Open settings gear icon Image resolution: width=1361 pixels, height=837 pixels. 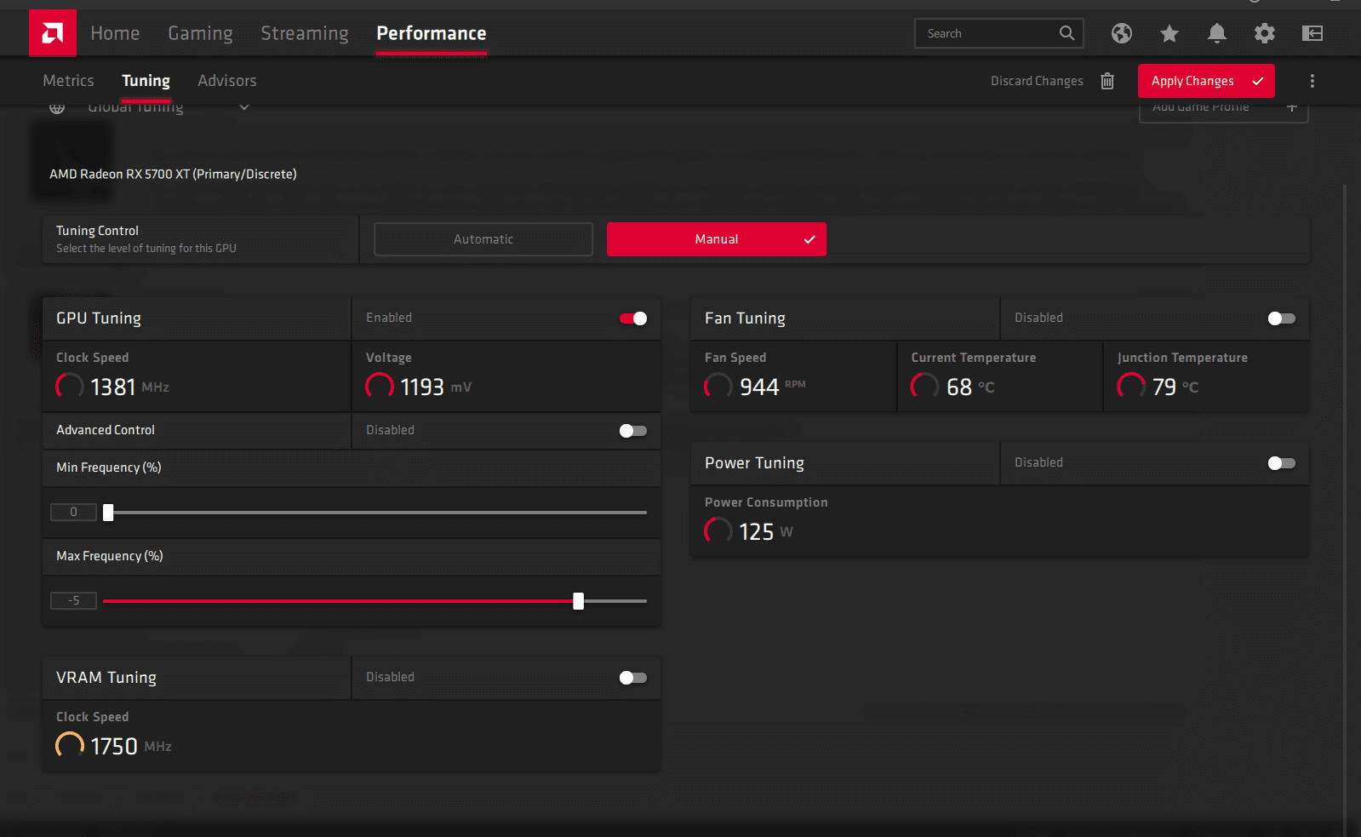click(1265, 33)
